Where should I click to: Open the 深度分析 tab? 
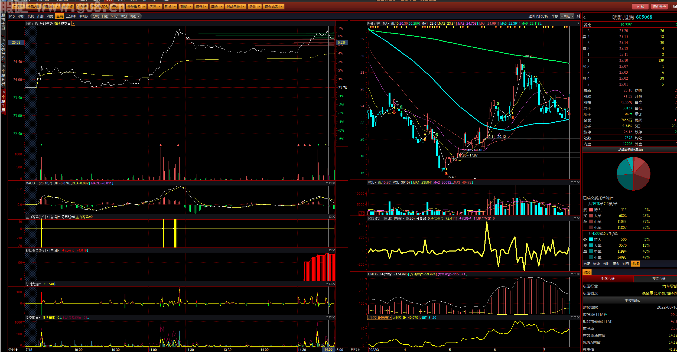(x=659, y=279)
